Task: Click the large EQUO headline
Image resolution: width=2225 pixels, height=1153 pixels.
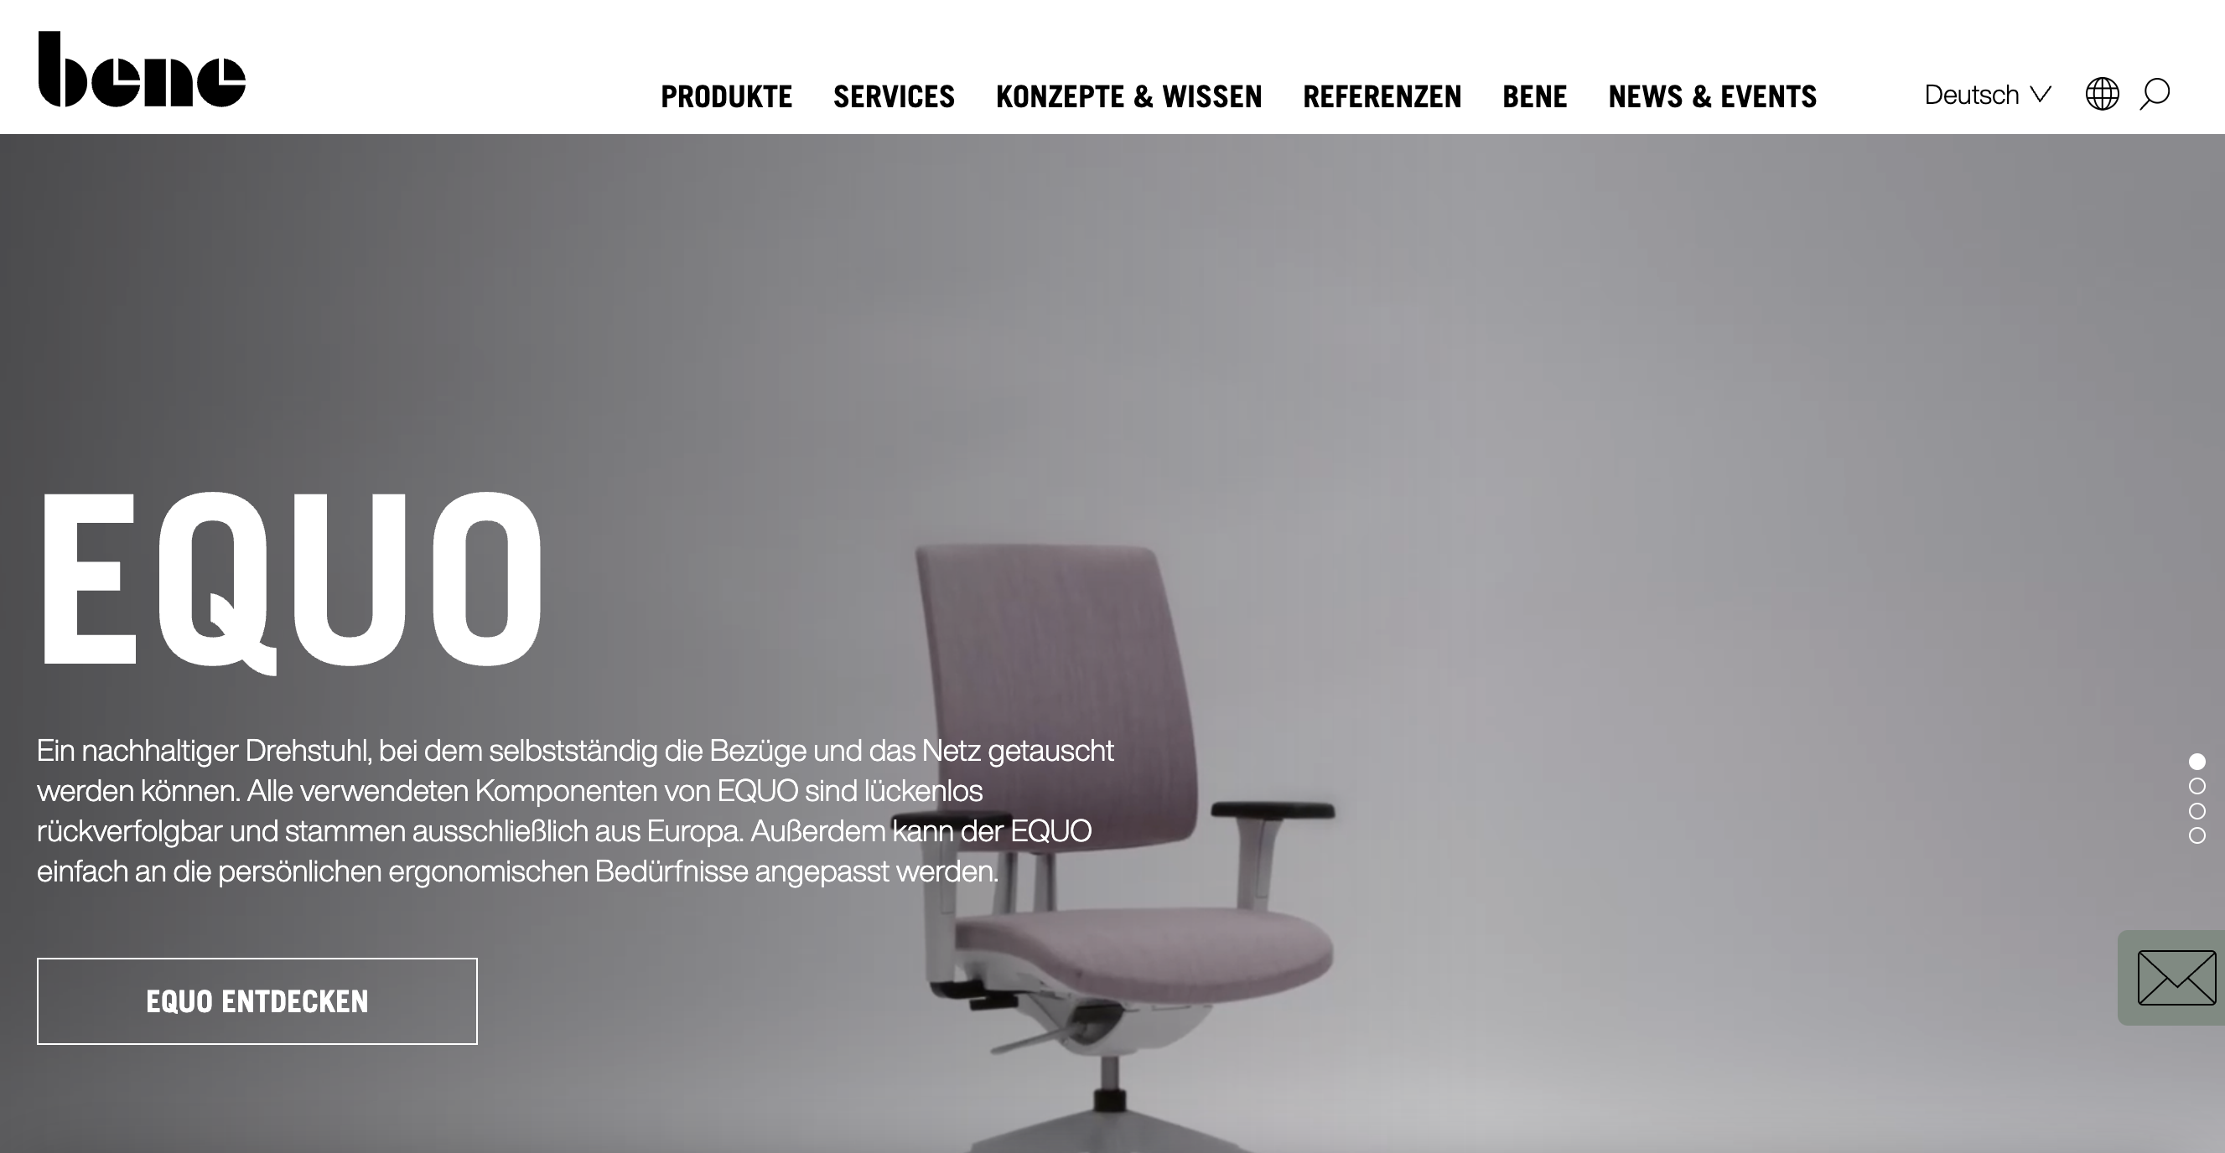Action: coord(291,581)
